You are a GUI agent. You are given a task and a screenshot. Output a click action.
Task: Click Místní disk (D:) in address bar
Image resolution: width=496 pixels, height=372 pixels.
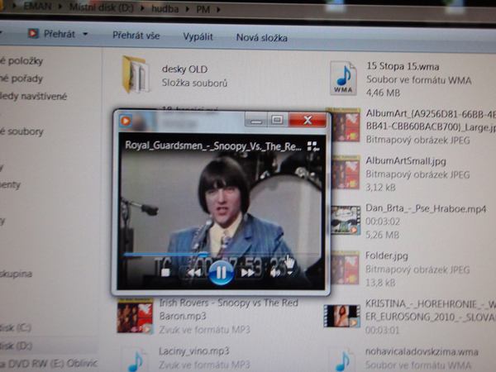(101, 7)
